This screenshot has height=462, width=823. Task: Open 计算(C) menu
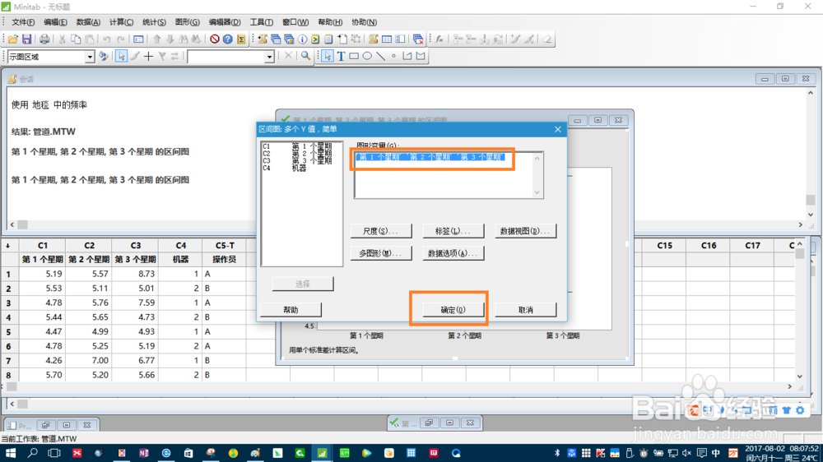pyautogui.click(x=121, y=22)
